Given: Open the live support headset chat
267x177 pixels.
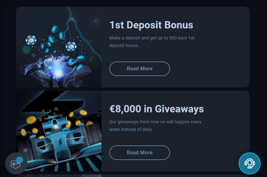Looking at the screenshot, I should [249, 163].
